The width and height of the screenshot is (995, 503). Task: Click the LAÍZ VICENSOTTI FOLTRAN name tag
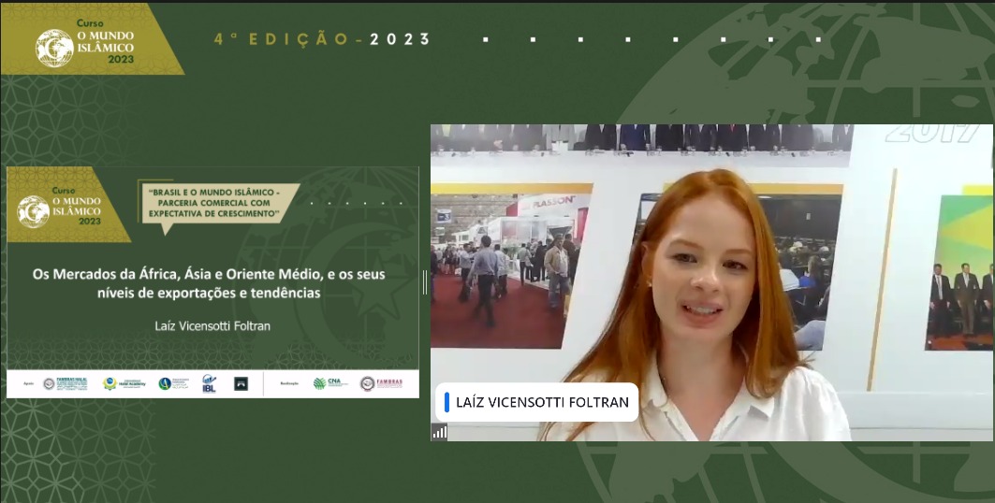(x=537, y=402)
